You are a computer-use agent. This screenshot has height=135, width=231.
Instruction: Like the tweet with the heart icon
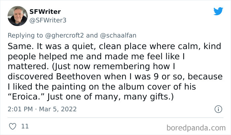click(12, 126)
